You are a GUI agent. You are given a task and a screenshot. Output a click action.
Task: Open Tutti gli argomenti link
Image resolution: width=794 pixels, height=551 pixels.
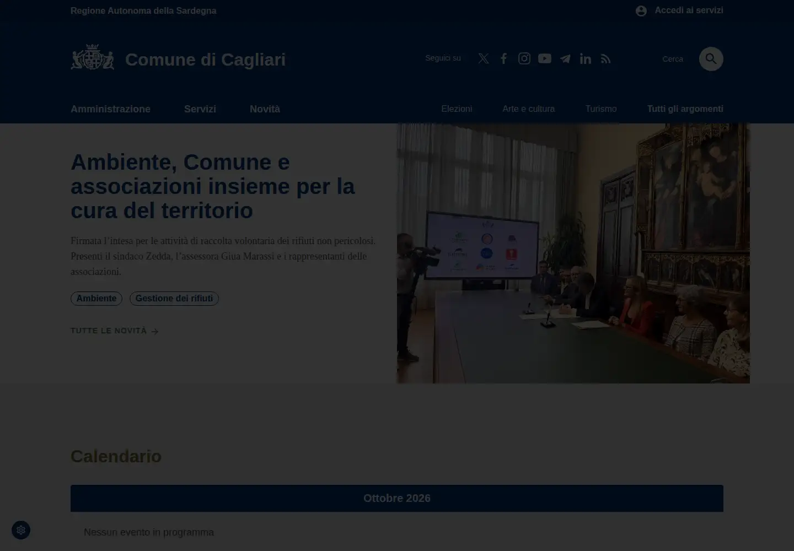[685, 109]
